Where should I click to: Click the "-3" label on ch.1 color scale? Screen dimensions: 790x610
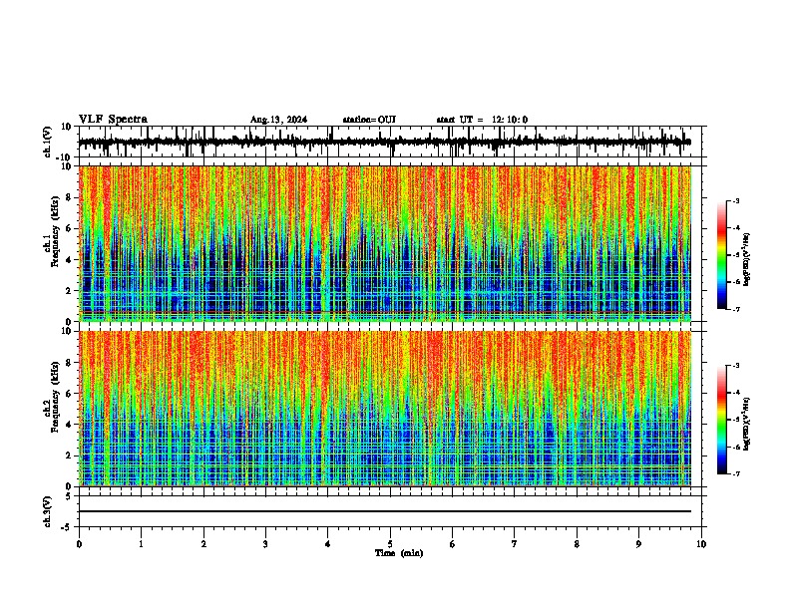coord(736,200)
